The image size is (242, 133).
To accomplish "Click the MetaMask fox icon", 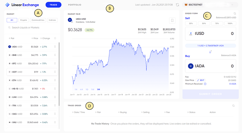I will (186, 5).
